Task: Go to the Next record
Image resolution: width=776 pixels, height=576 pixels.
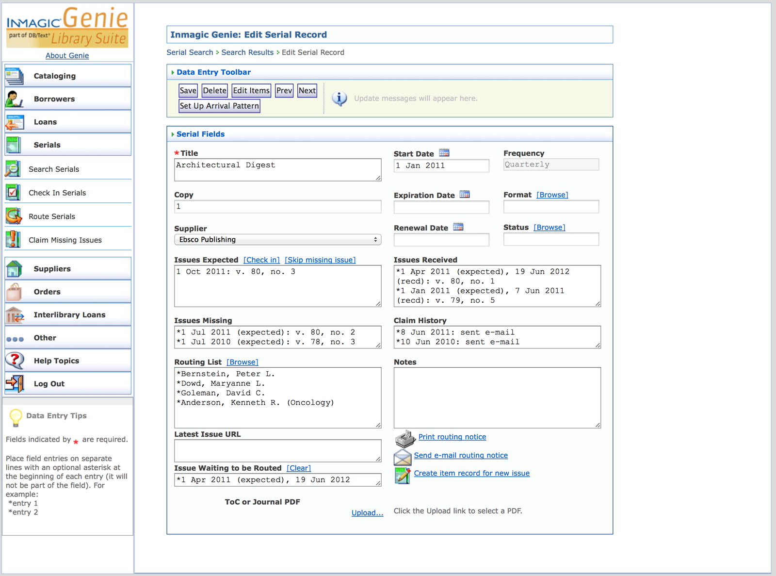Action: 307,91
